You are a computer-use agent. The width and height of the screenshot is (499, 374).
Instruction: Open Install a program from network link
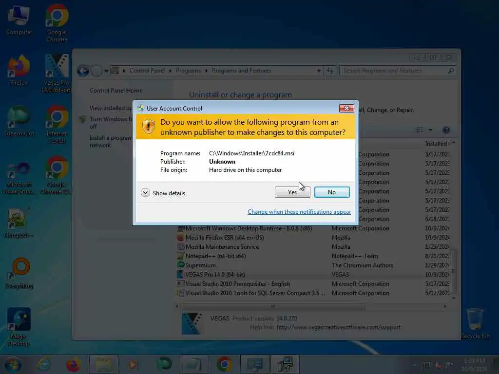pos(111,141)
